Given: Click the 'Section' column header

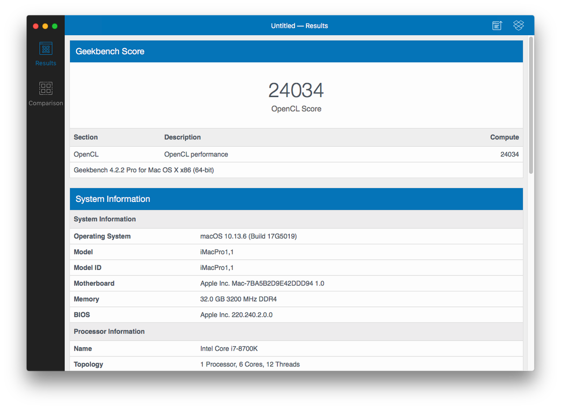Looking at the screenshot, I should click(x=85, y=137).
